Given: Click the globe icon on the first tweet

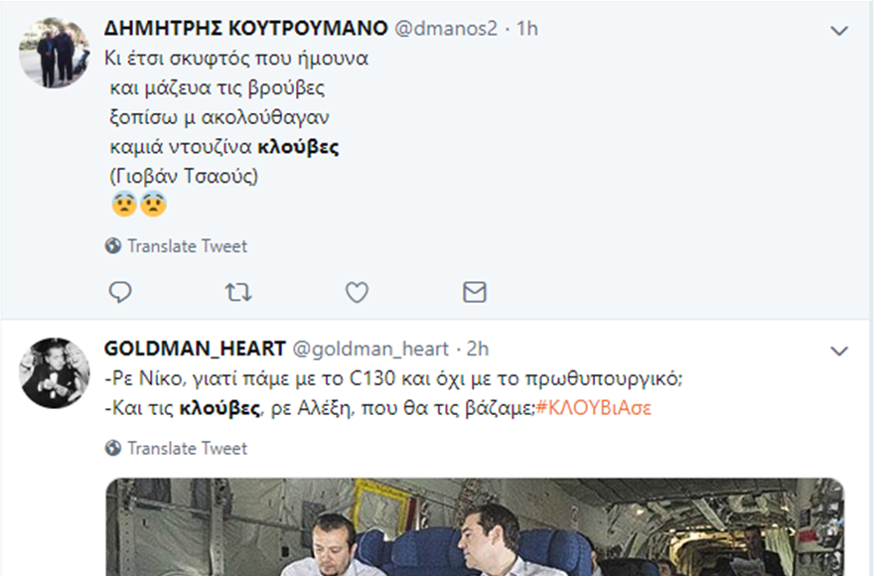Looking at the screenshot, I should click(112, 246).
